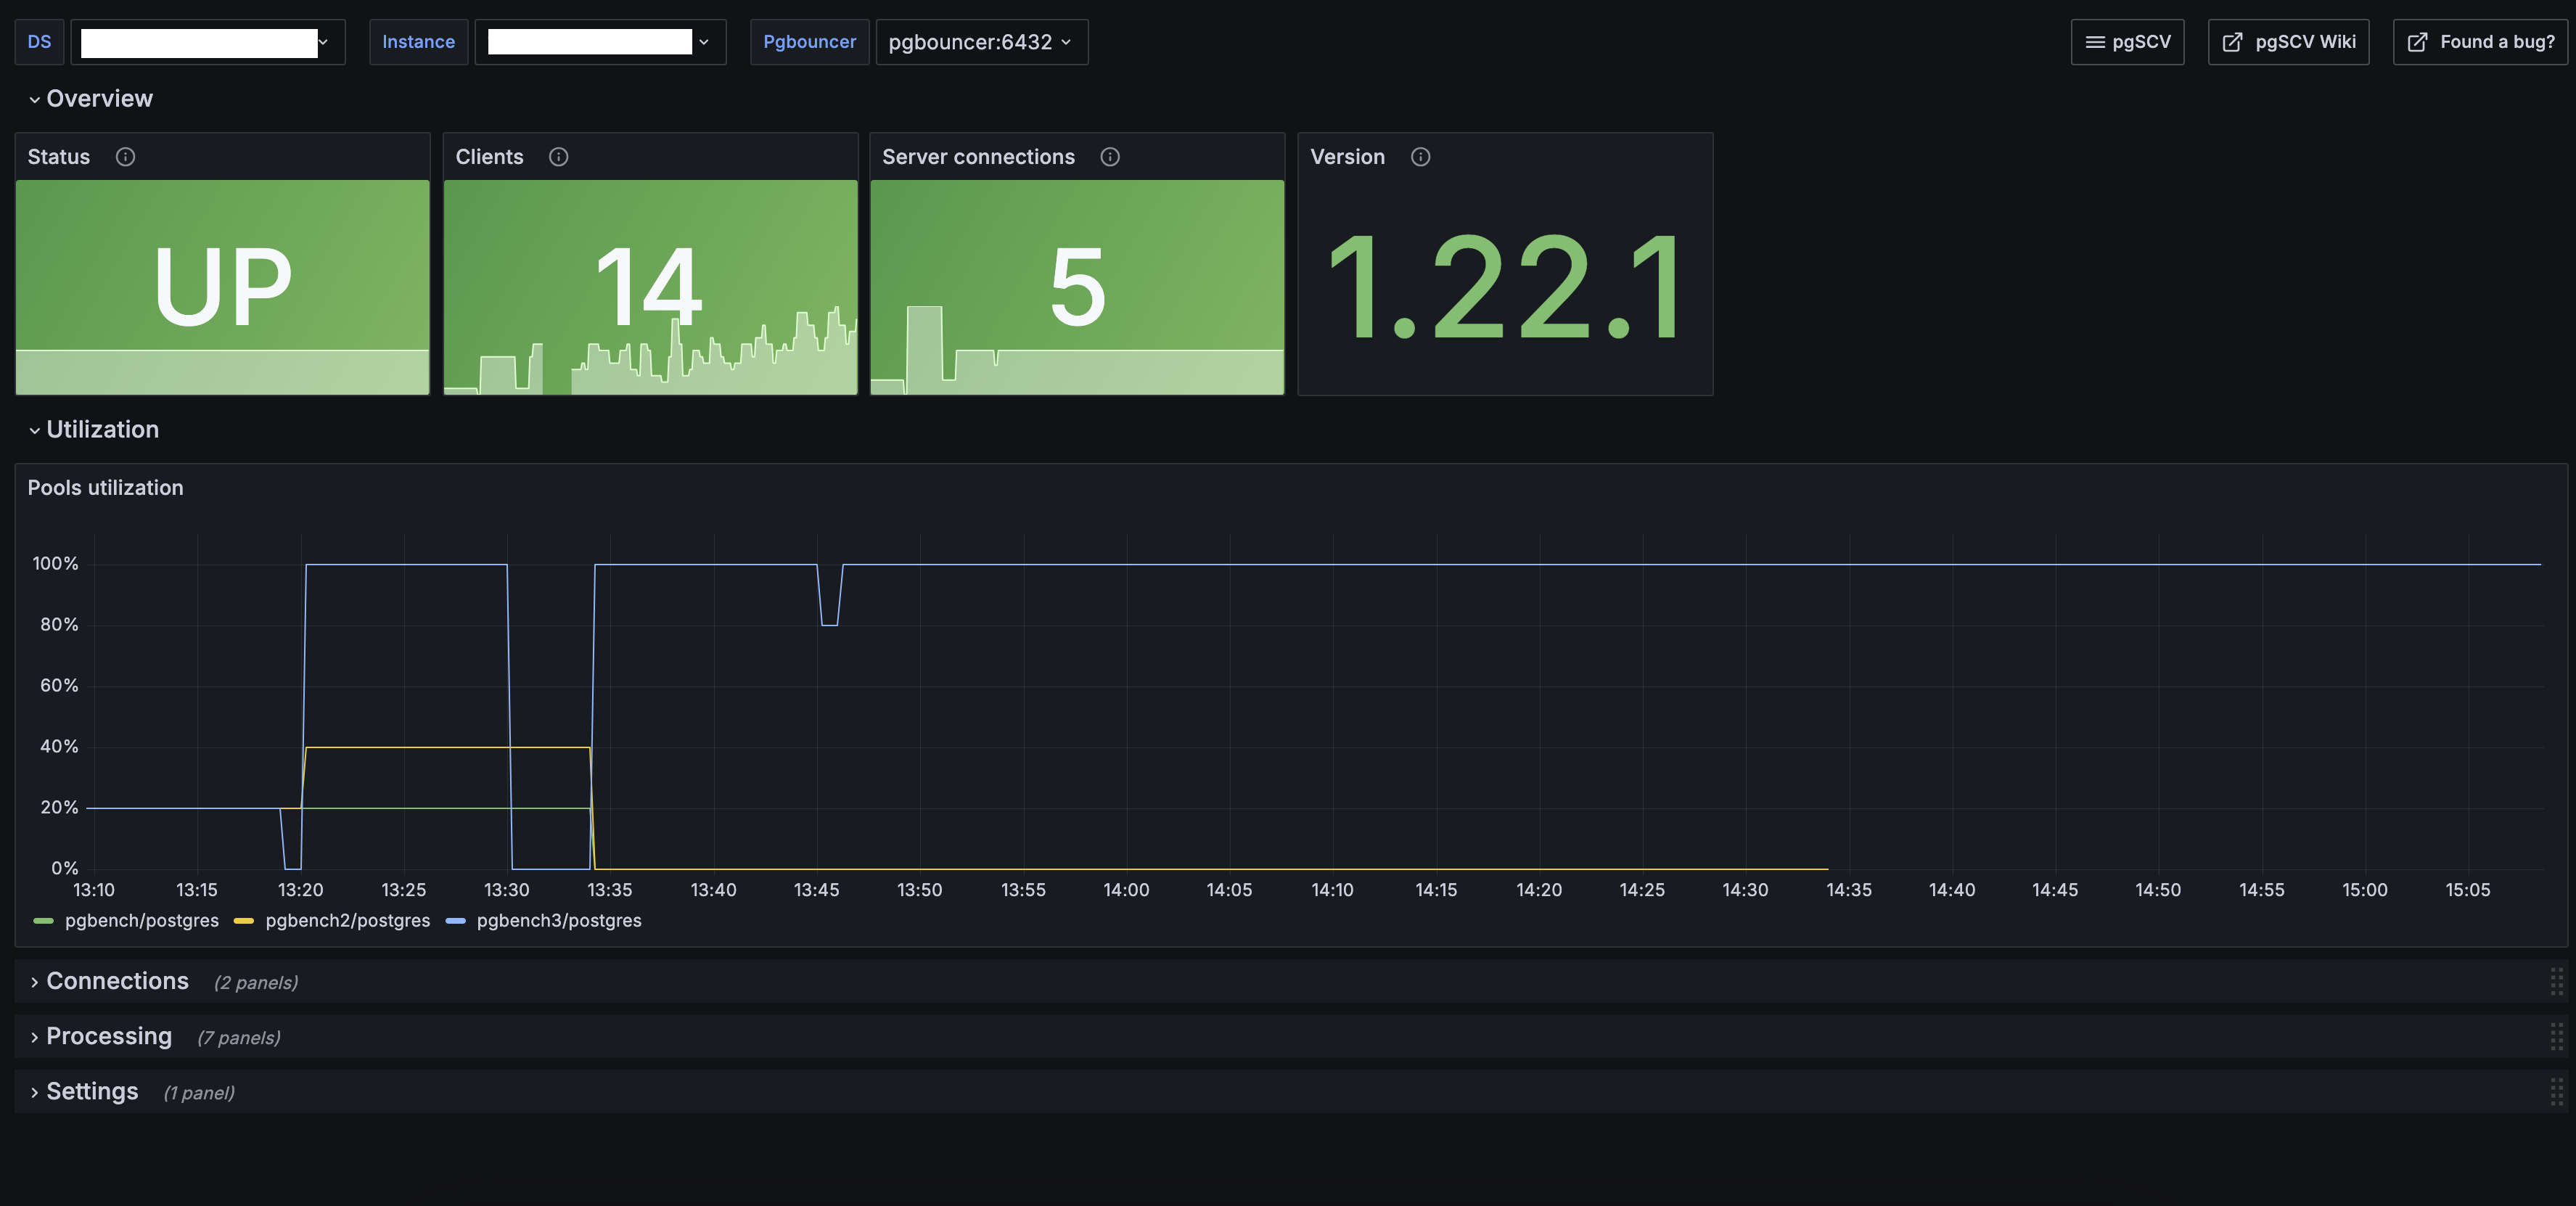
Task: Click the pgSCV hamburger menu icon
Action: (2095, 42)
